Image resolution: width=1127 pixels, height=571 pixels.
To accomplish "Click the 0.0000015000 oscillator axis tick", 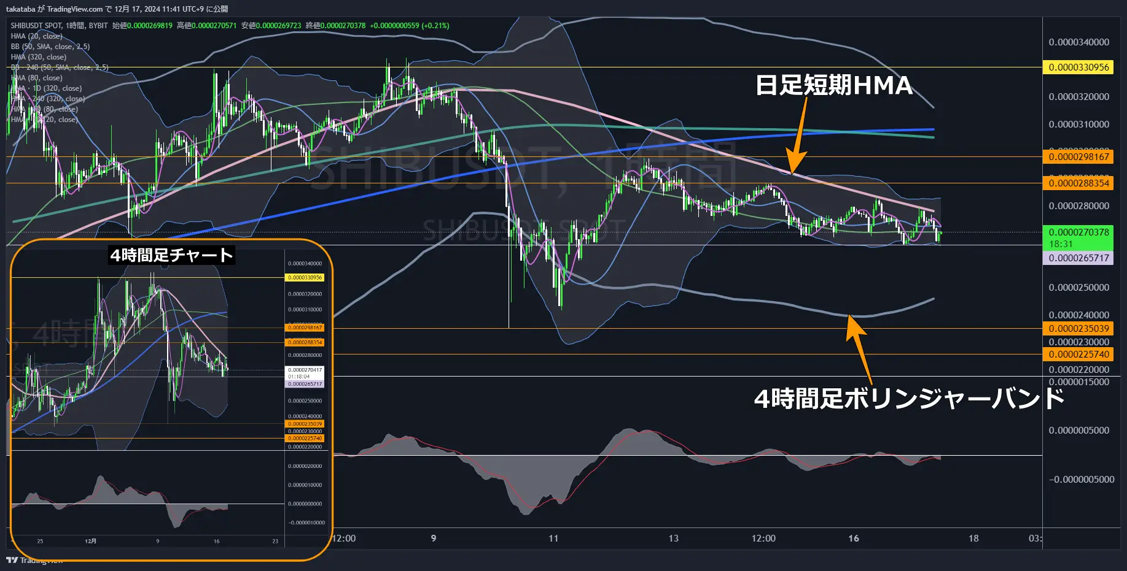I will click(x=1078, y=382).
